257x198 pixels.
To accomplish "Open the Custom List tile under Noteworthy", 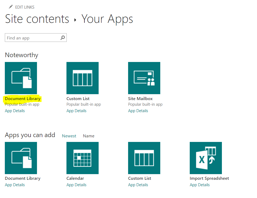I will (x=83, y=78).
